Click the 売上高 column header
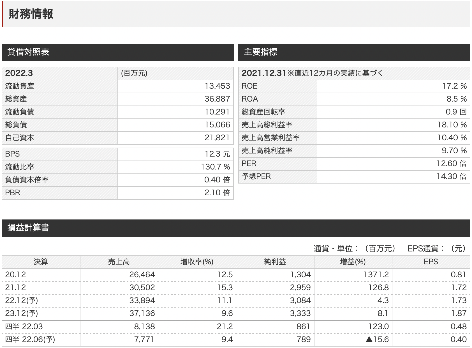Image resolution: width=472 pixels, height=348 pixels. (x=119, y=262)
